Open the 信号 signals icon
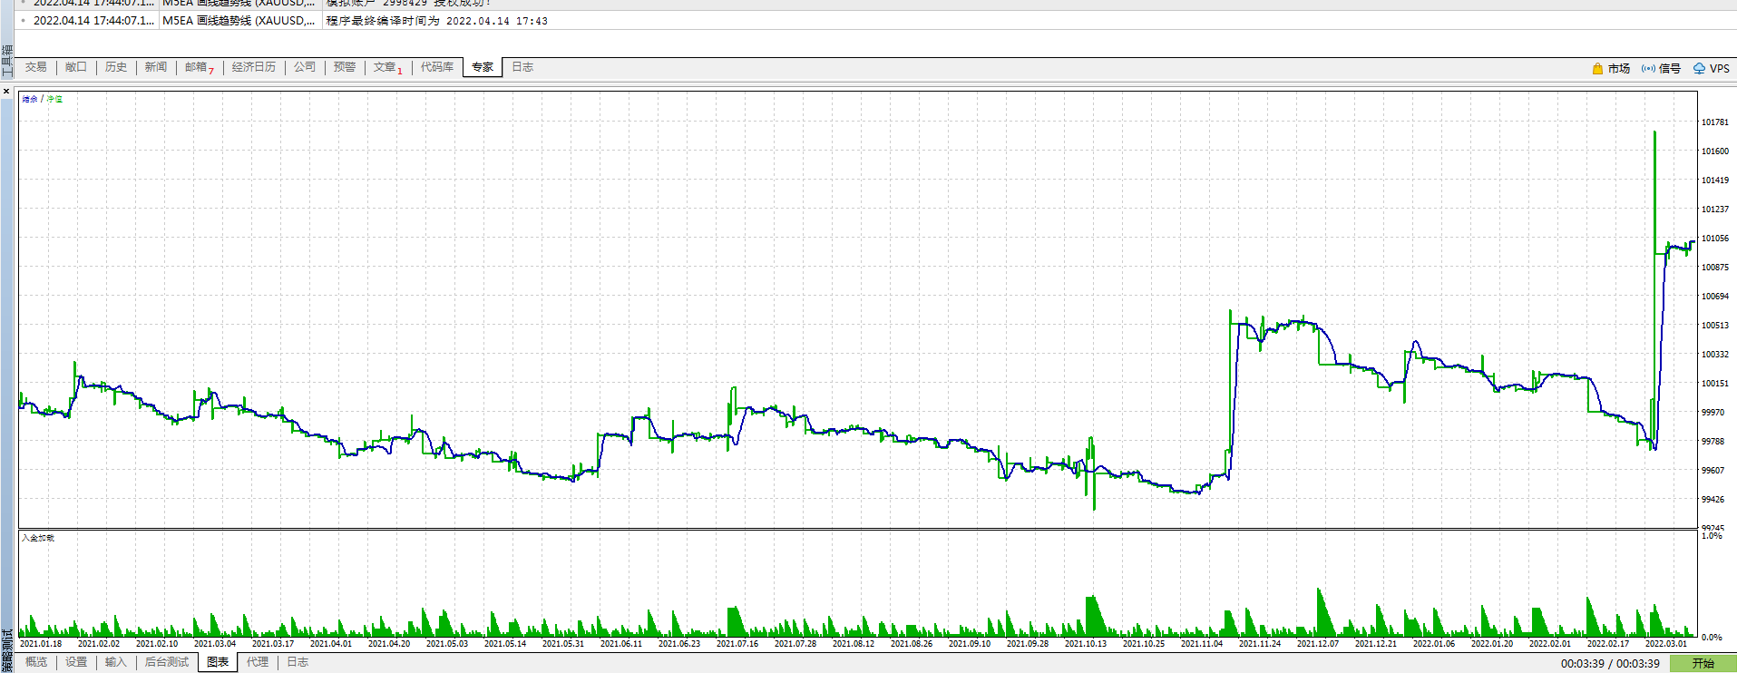The height and width of the screenshot is (673, 1737). 1648,68
